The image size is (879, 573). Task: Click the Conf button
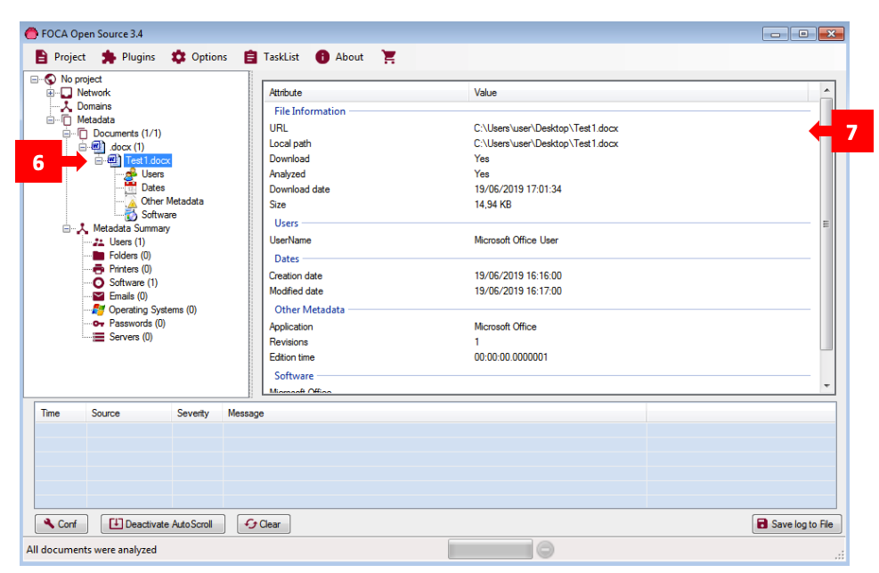click(x=61, y=524)
